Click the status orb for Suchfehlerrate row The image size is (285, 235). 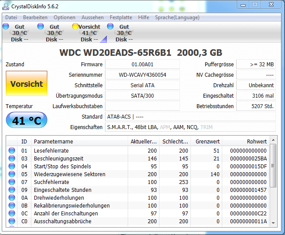click(x=12, y=182)
